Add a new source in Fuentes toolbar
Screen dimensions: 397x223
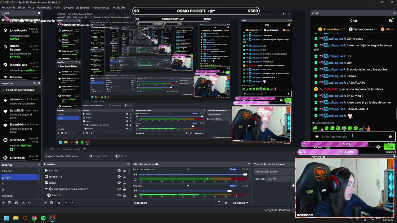(x=46, y=203)
